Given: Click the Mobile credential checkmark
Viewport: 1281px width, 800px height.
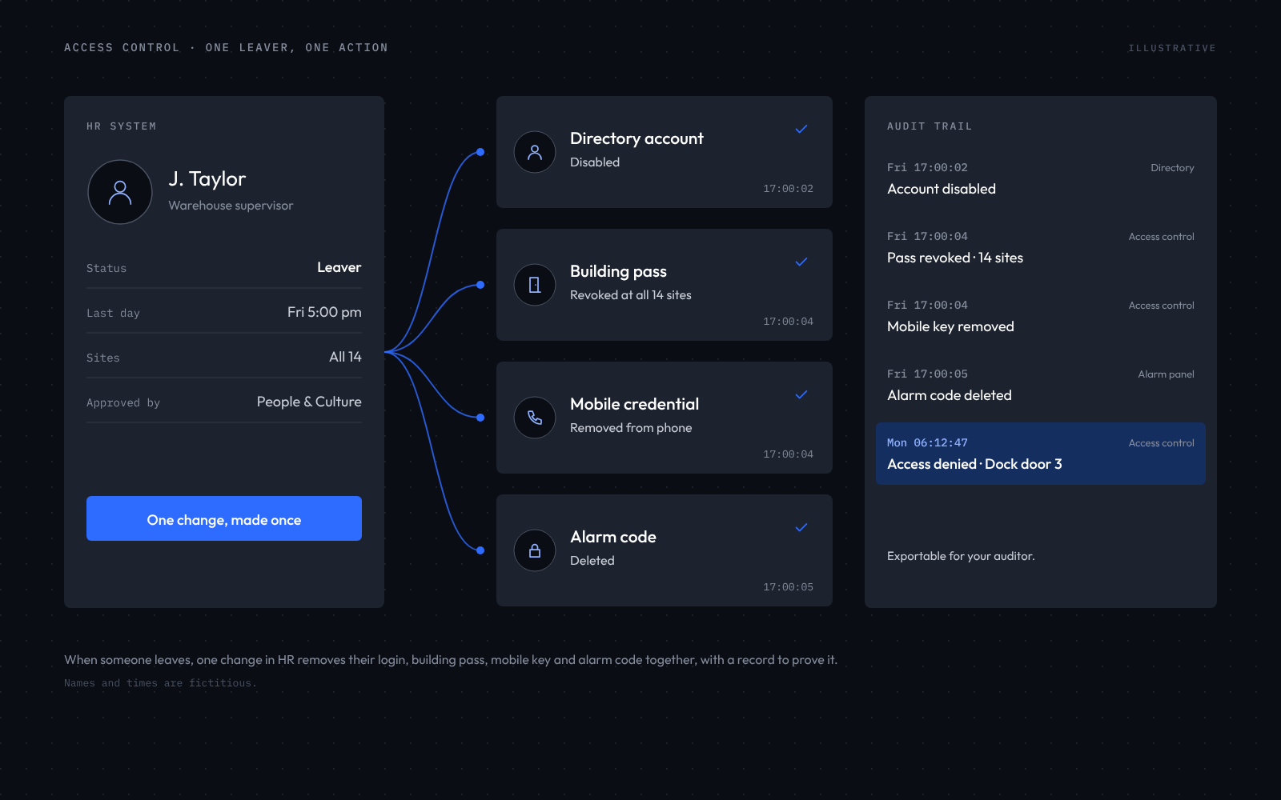Looking at the screenshot, I should pos(801,394).
